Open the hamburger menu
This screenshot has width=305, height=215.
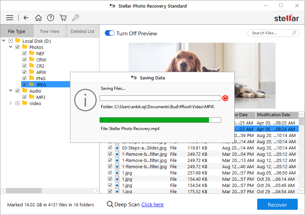(x=9, y=17)
